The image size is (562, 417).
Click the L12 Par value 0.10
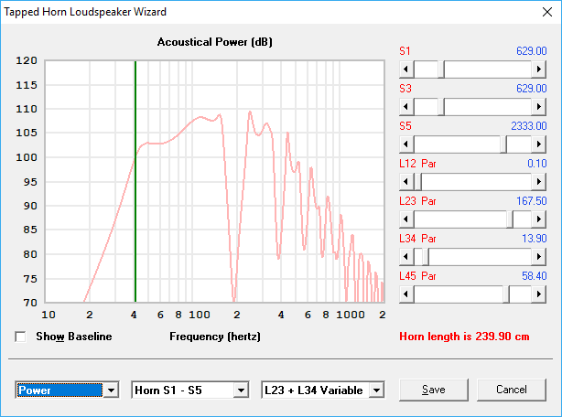click(x=537, y=164)
